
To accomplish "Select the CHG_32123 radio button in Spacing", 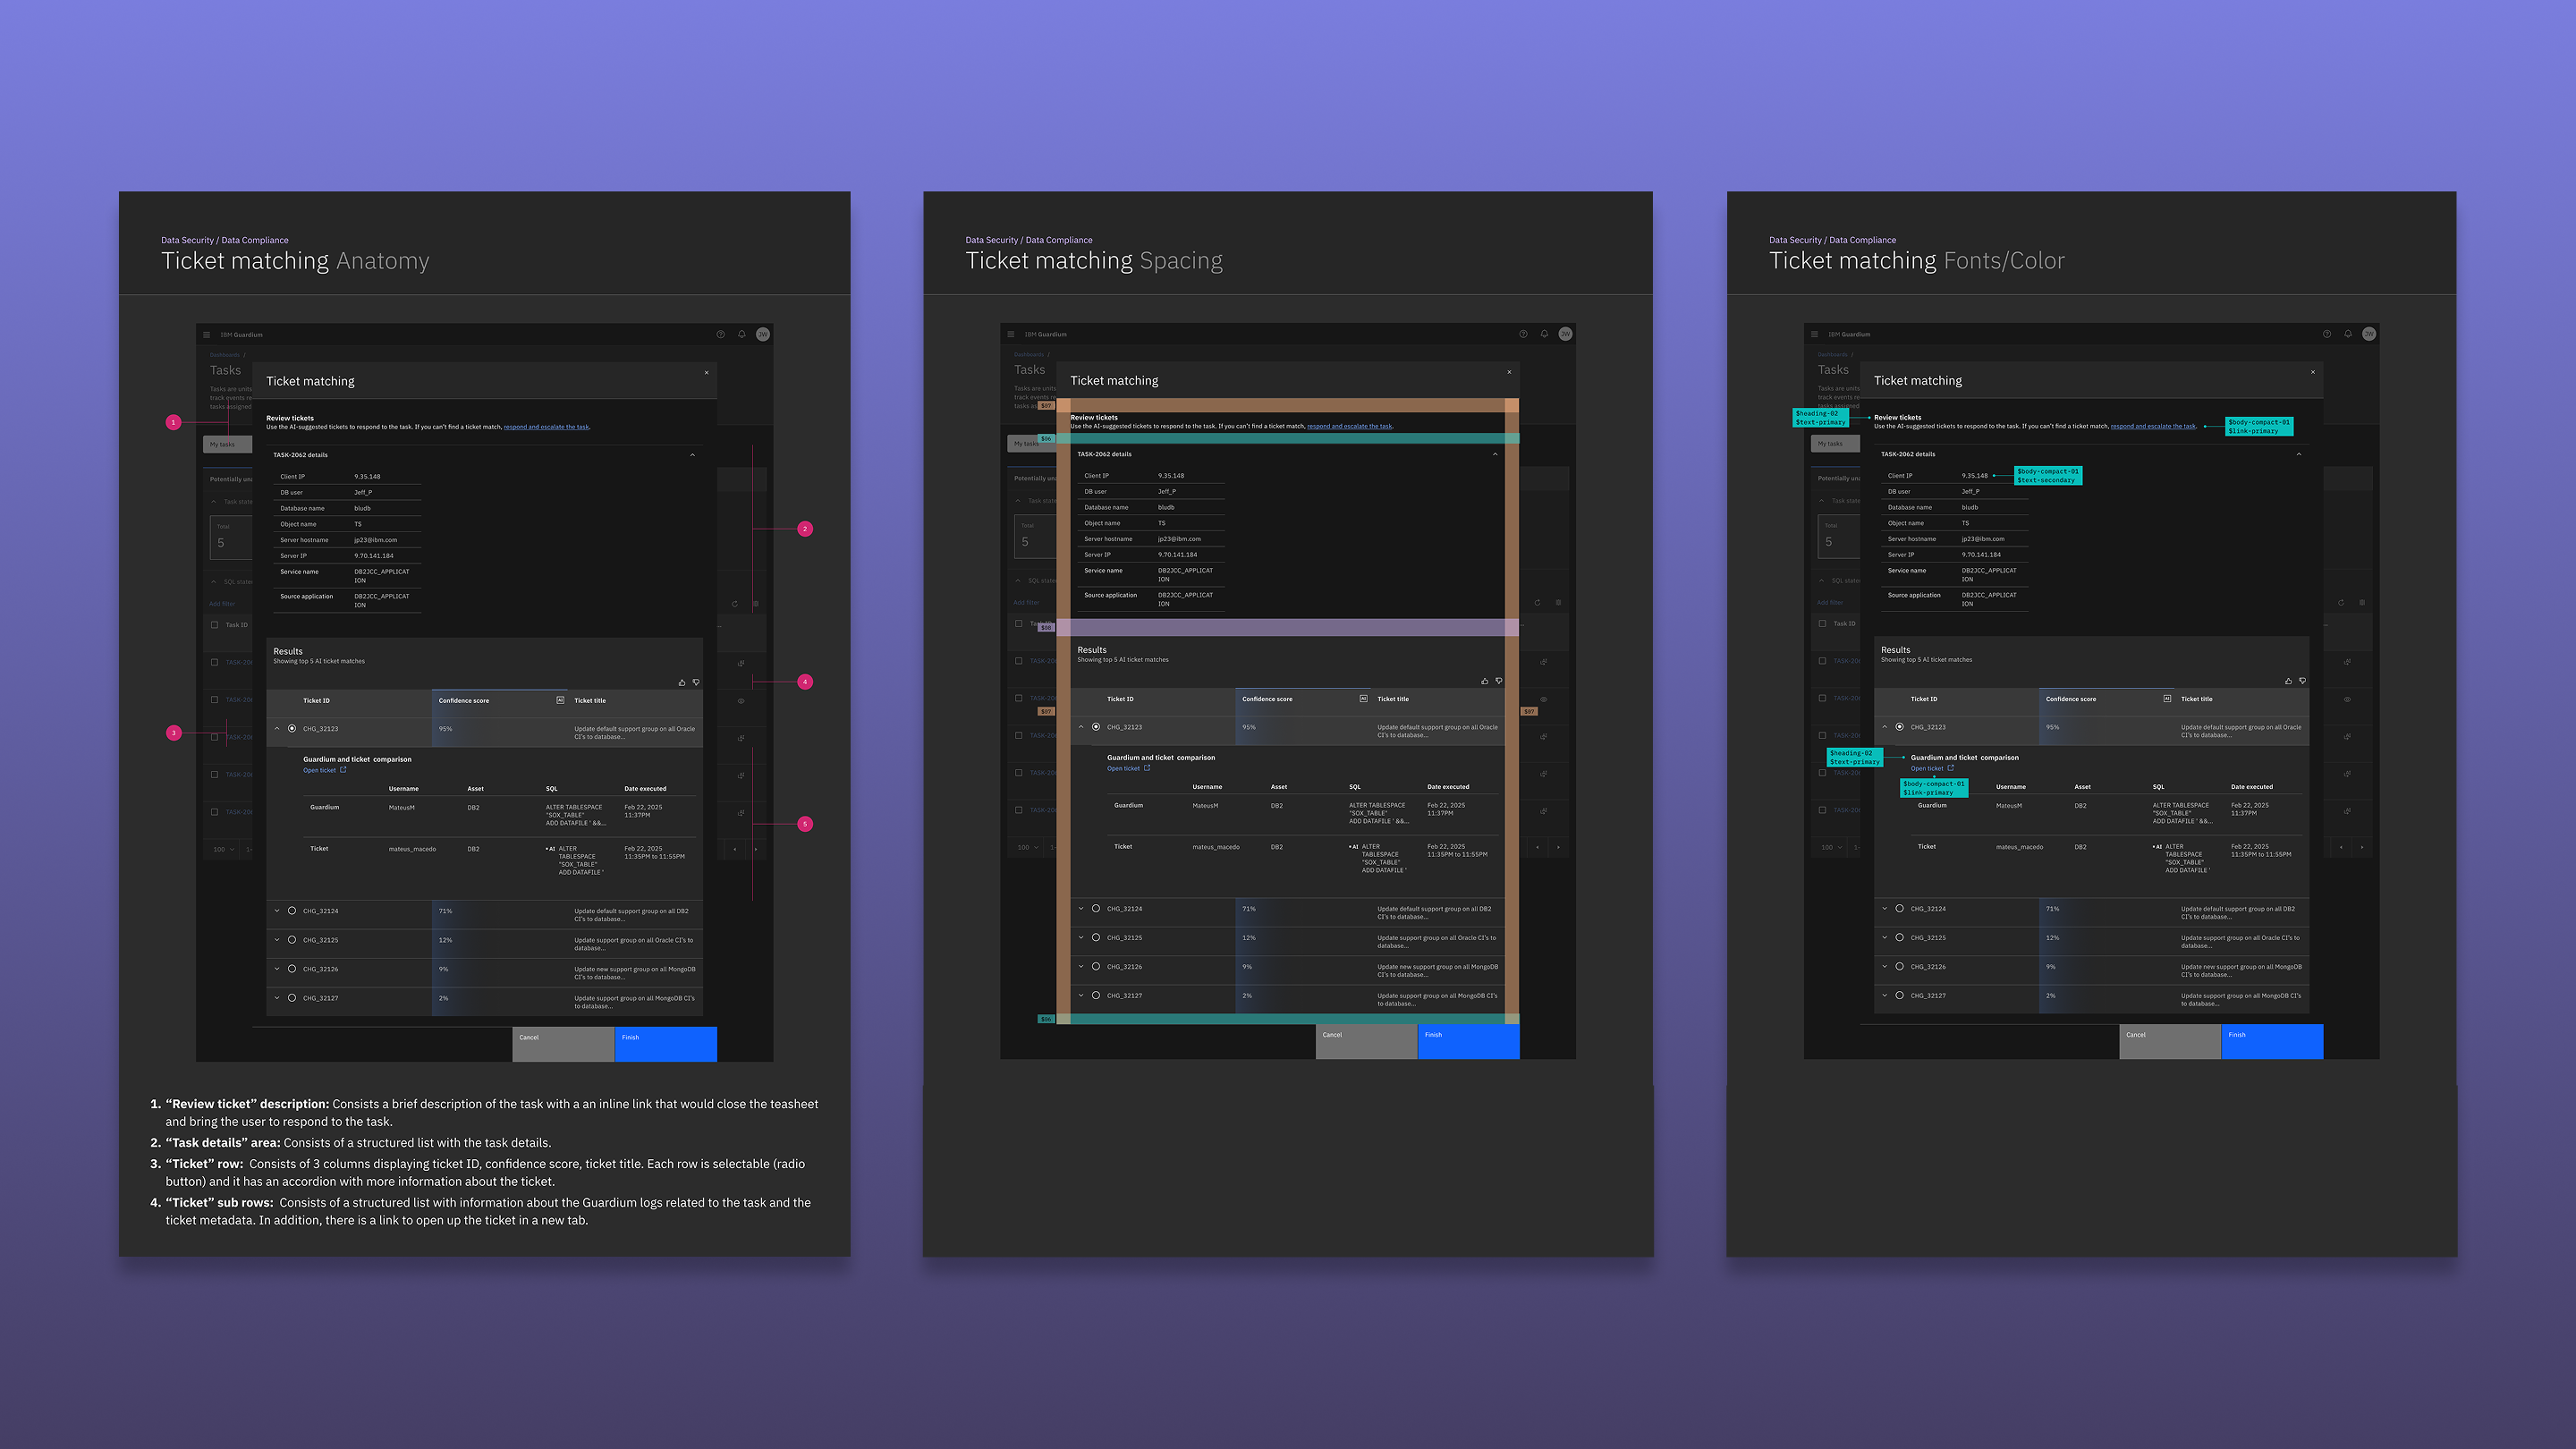I will pyautogui.click(x=1096, y=727).
